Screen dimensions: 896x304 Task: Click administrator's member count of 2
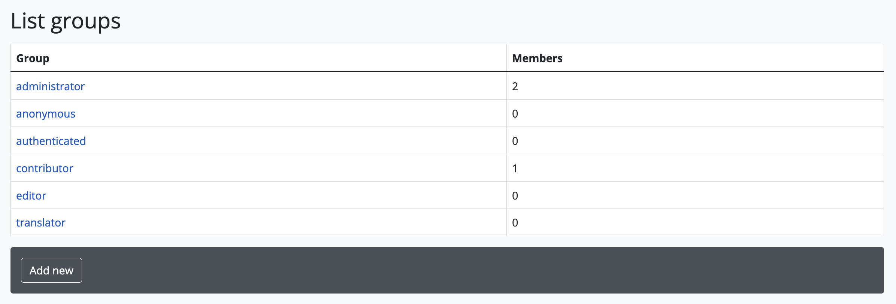[515, 86]
